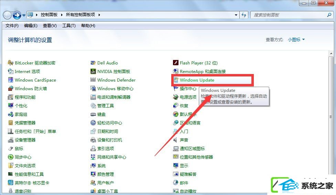
Task: Open the 轻松访问中心 icon
Action: (x=93, y=123)
